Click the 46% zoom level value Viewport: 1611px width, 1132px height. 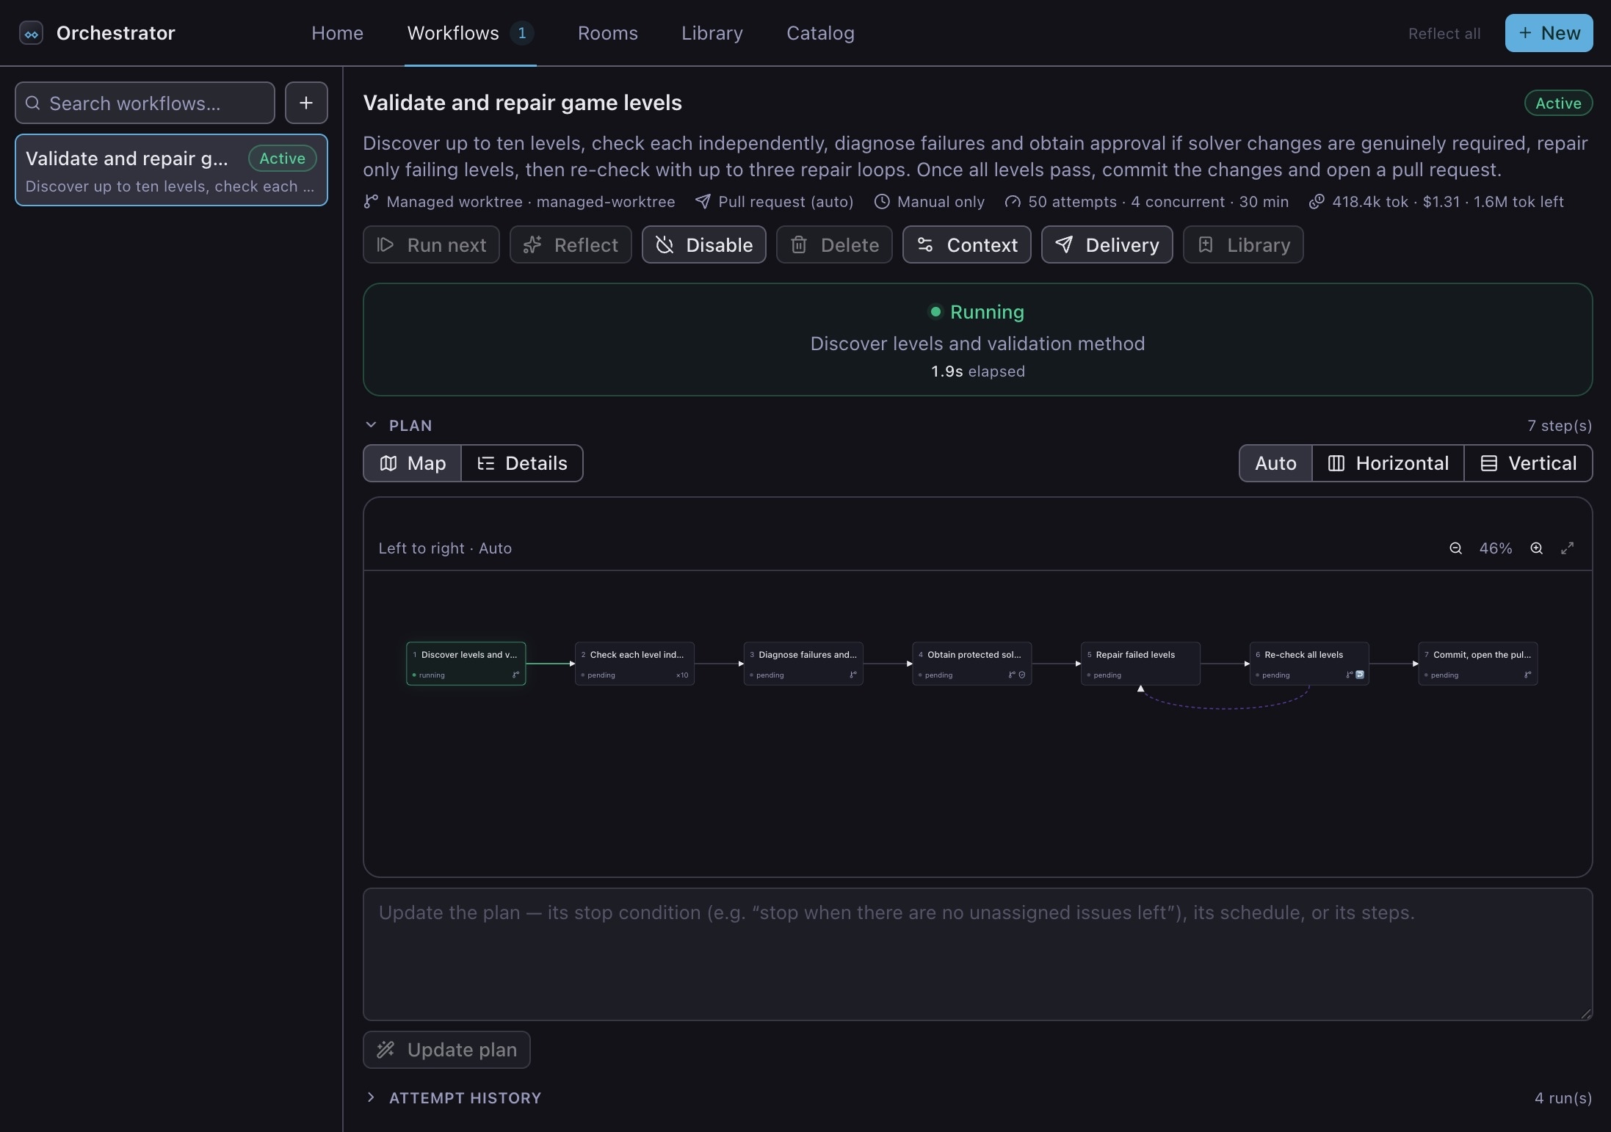[1496, 548]
